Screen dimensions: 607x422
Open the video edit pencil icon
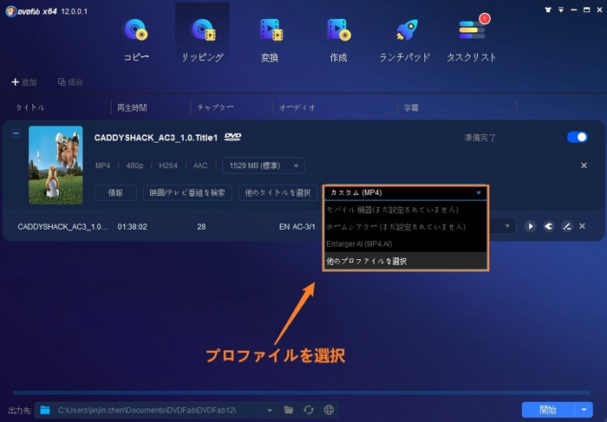566,226
